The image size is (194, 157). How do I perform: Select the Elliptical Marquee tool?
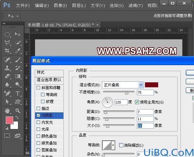[7, 34]
